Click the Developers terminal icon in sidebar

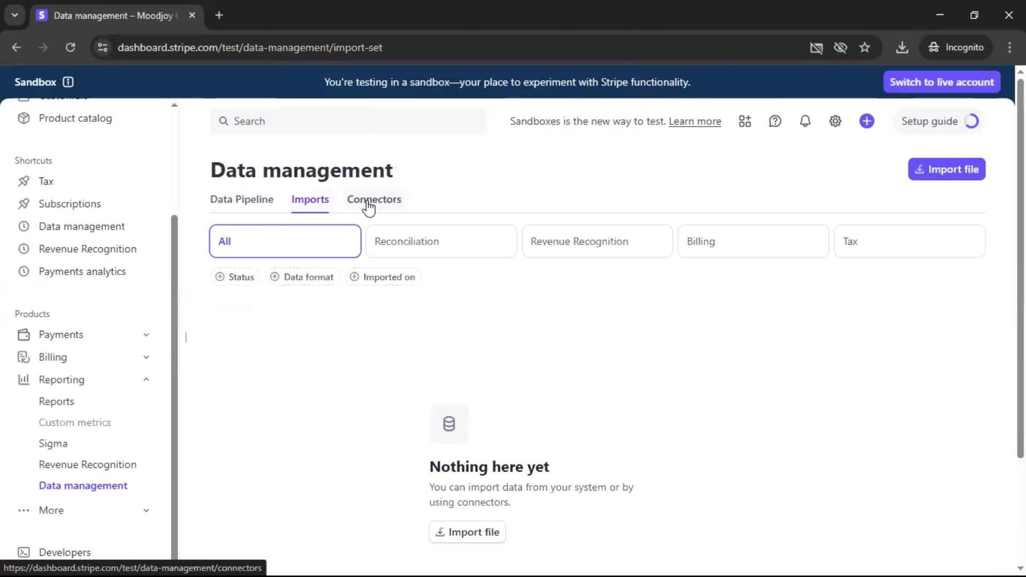[24, 552]
